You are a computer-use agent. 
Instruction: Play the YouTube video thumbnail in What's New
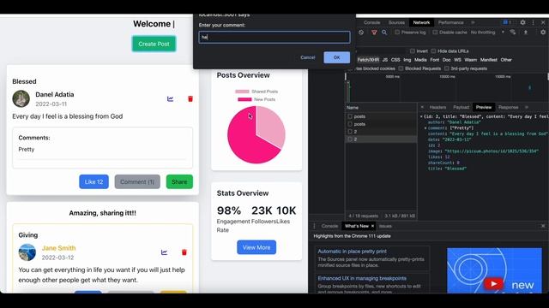494,283
